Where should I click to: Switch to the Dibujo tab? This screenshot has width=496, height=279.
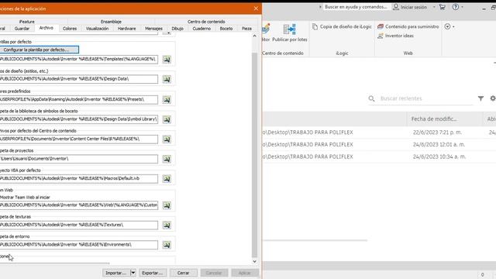[177, 29]
